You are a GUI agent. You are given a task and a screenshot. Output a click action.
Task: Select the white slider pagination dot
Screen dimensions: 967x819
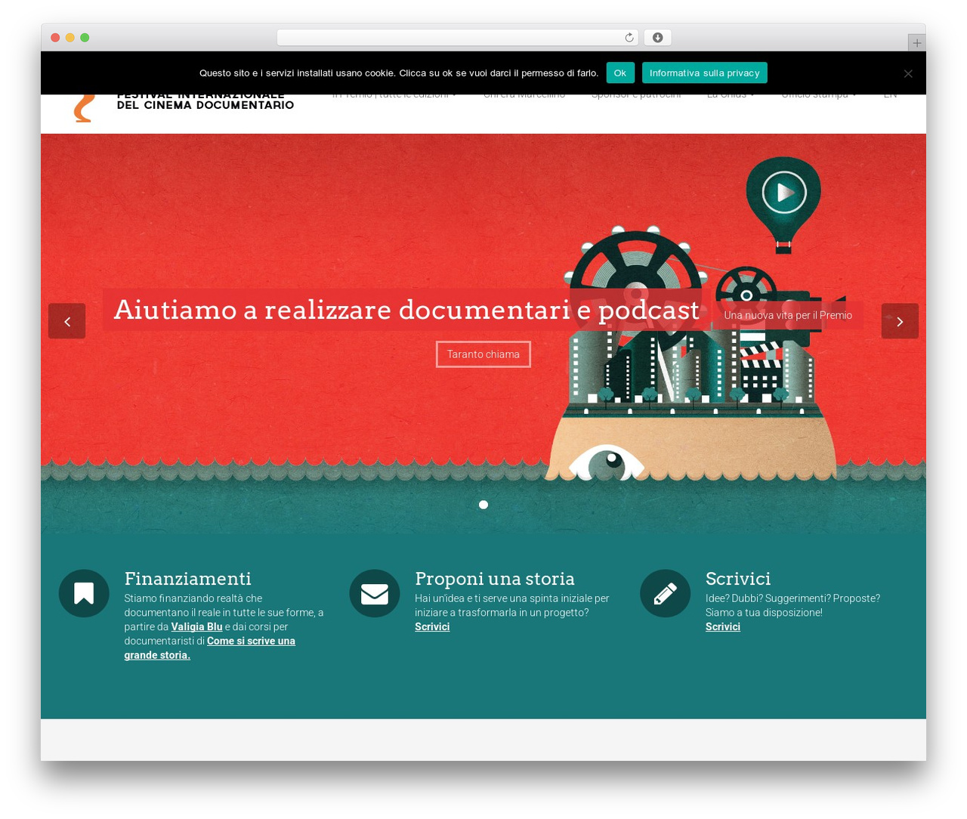[483, 505]
